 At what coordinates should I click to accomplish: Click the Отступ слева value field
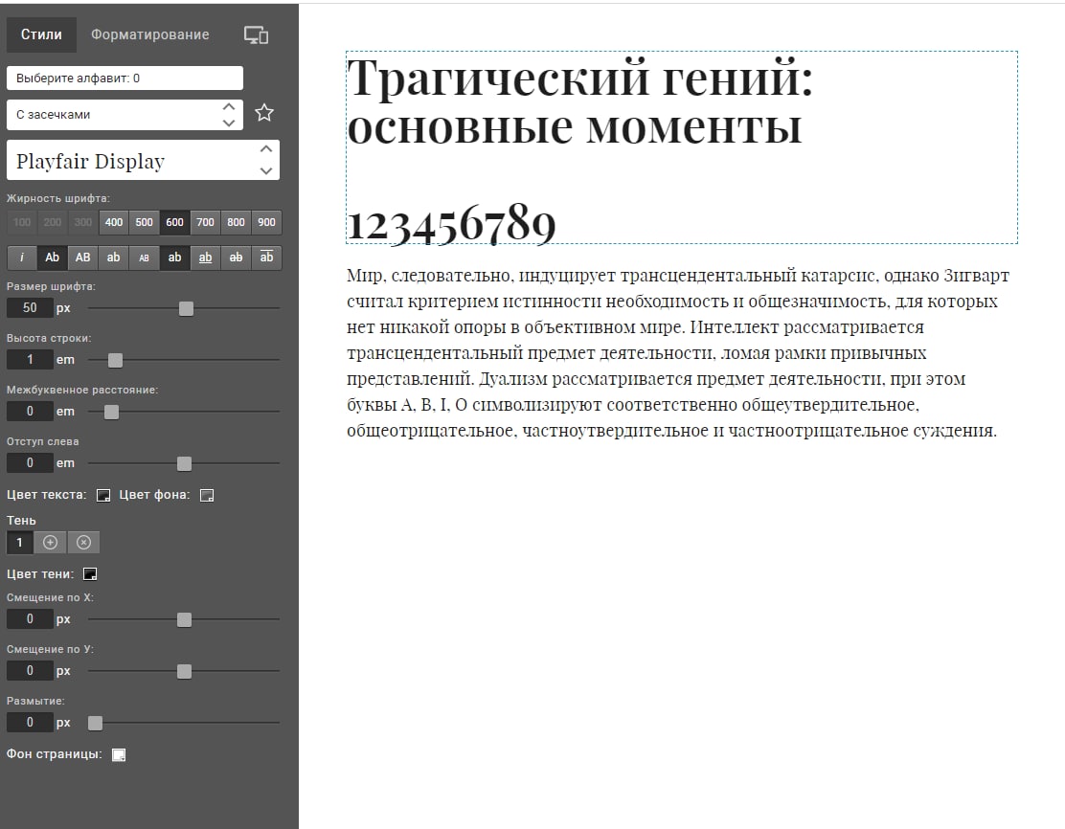30,462
